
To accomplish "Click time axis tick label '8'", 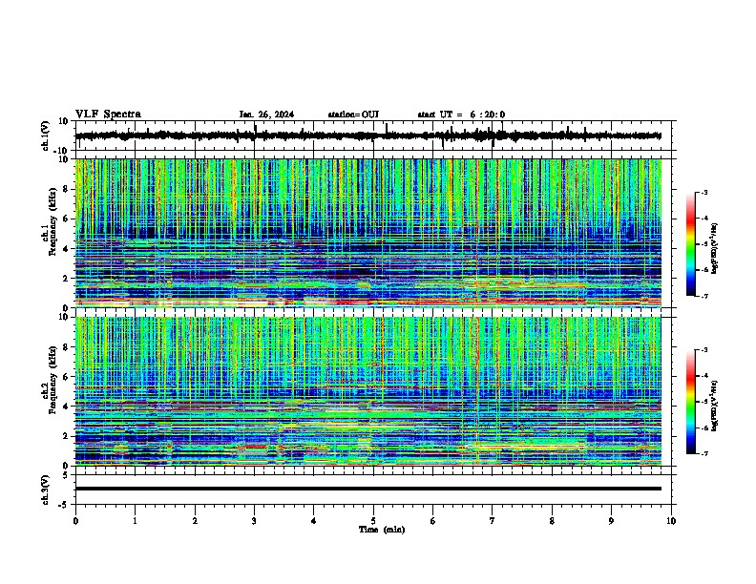I will pos(552,521).
